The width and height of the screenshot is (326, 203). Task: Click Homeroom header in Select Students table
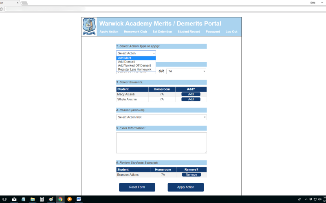coord(162,89)
